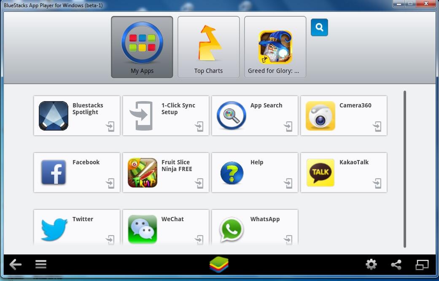Image resolution: width=439 pixels, height=281 pixels.
Task: Click the "Fruit Slice Ninja FREE" label
Action: pos(177,166)
